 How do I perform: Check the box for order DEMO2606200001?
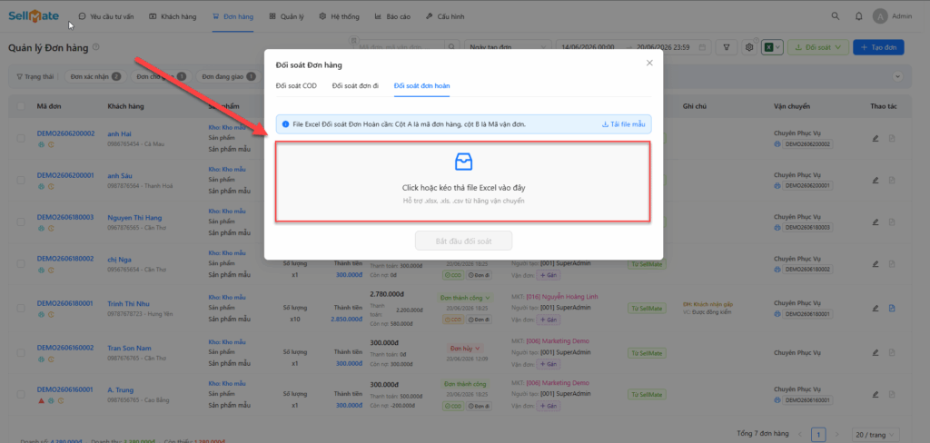(x=22, y=180)
